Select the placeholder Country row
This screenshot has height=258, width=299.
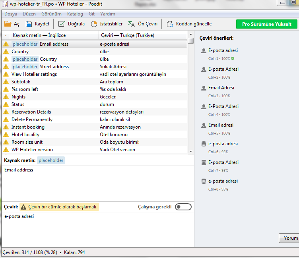point(95,59)
